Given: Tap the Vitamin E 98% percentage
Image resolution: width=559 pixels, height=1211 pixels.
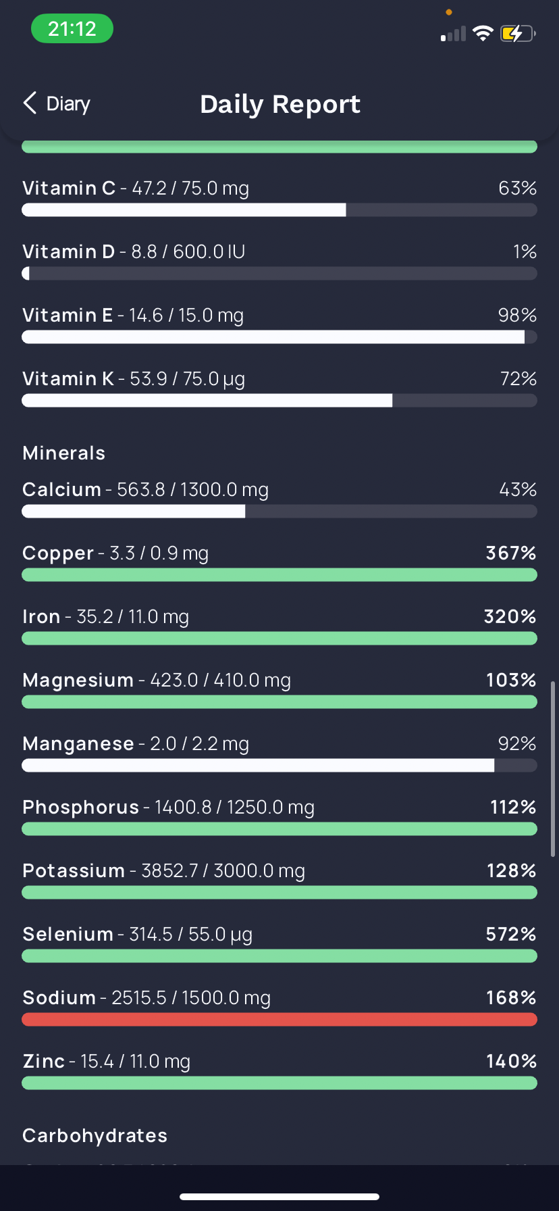Looking at the screenshot, I should click(517, 315).
